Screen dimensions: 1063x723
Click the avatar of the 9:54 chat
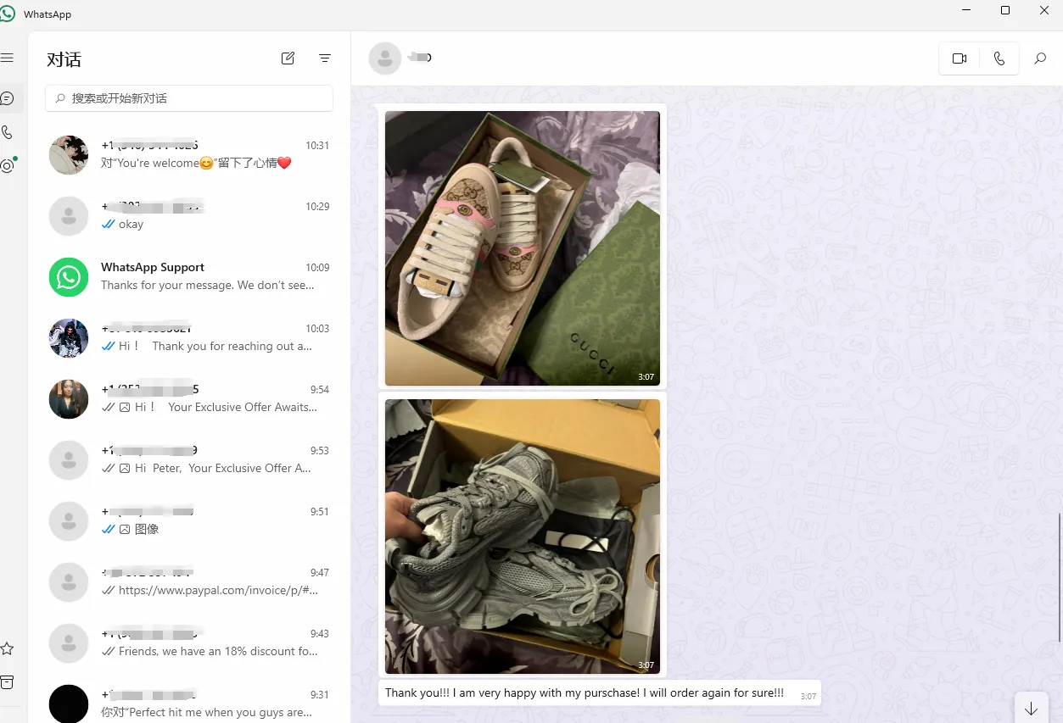[x=69, y=399]
